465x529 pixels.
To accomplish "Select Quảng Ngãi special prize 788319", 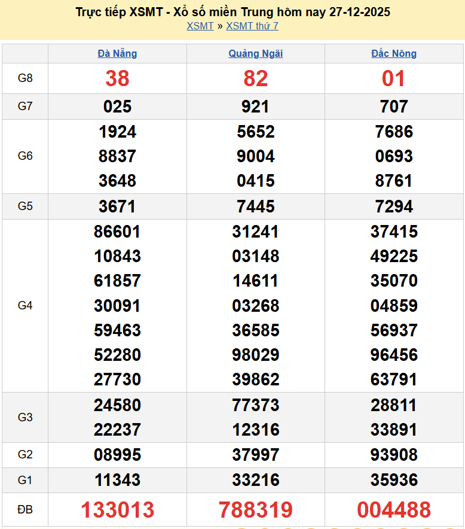I will tap(255, 510).
